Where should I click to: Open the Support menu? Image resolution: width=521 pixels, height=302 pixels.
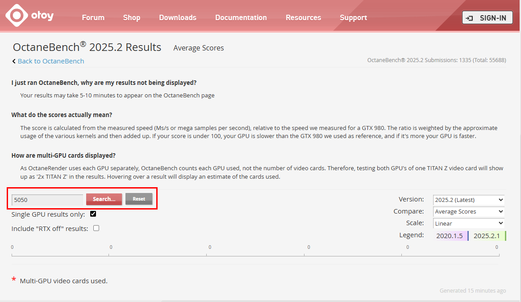(x=353, y=17)
